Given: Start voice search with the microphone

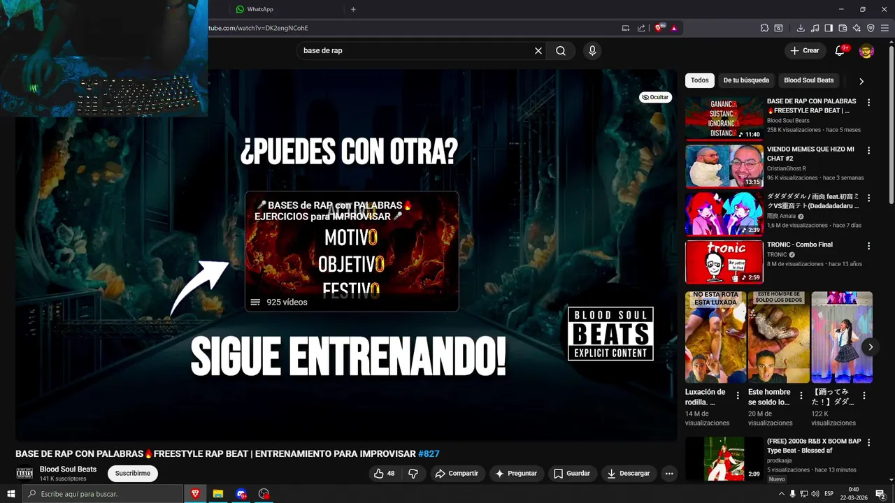Looking at the screenshot, I should pyautogui.click(x=592, y=50).
